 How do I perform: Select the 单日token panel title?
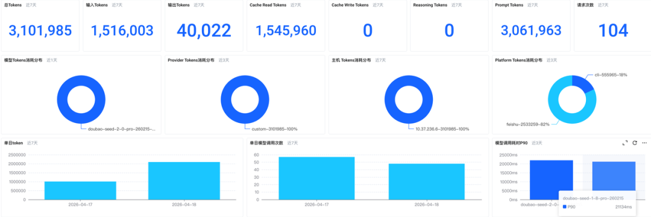(13, 143)
